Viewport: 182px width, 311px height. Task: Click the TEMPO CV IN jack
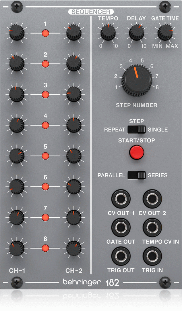[x=152, y=227]
